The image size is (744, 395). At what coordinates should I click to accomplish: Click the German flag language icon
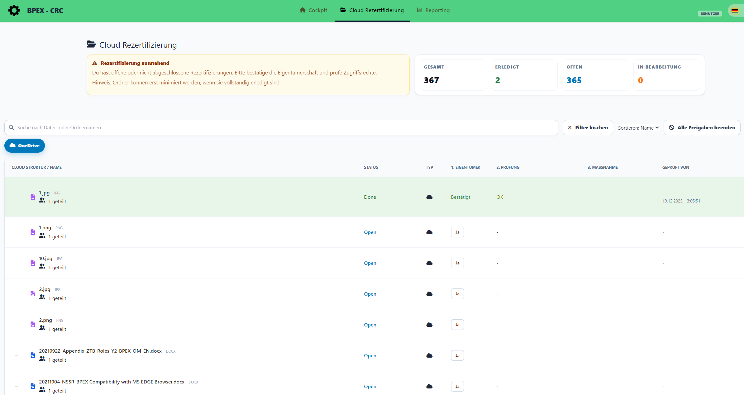(735, 10)
